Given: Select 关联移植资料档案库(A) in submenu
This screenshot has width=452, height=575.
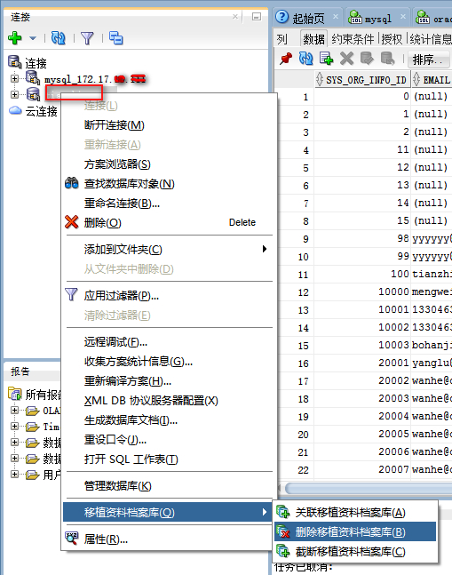Looking at the screenshot, I should 351,512.
